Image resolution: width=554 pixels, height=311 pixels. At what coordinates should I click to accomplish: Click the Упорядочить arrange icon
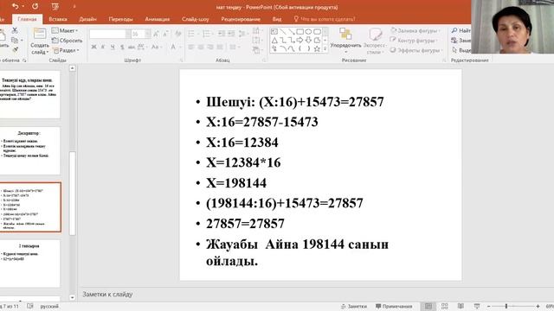tap(345, 34)
